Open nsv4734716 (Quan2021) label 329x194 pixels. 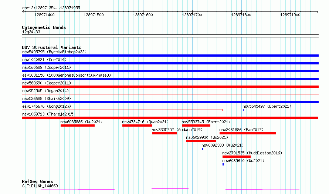(145, 122)
